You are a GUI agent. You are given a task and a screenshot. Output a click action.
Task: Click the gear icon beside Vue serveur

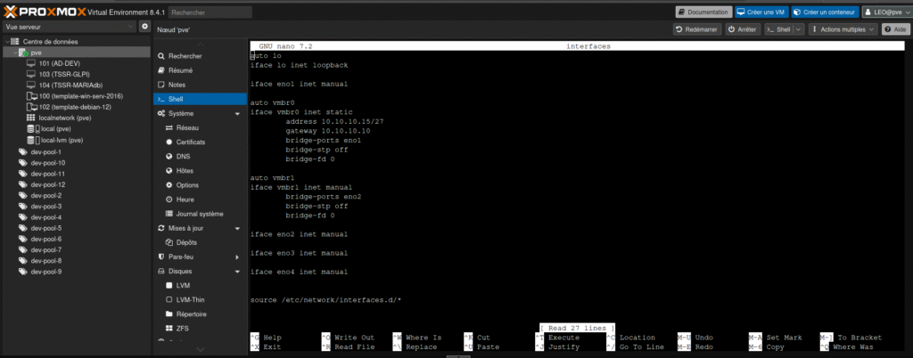(144, 28)
